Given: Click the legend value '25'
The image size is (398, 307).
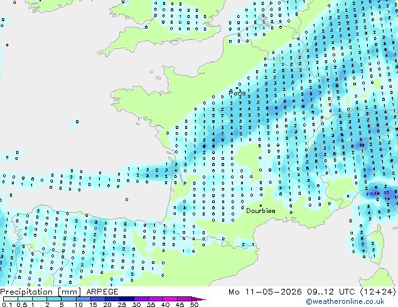Looking at the screenshot, I should (x=122, y=304).
